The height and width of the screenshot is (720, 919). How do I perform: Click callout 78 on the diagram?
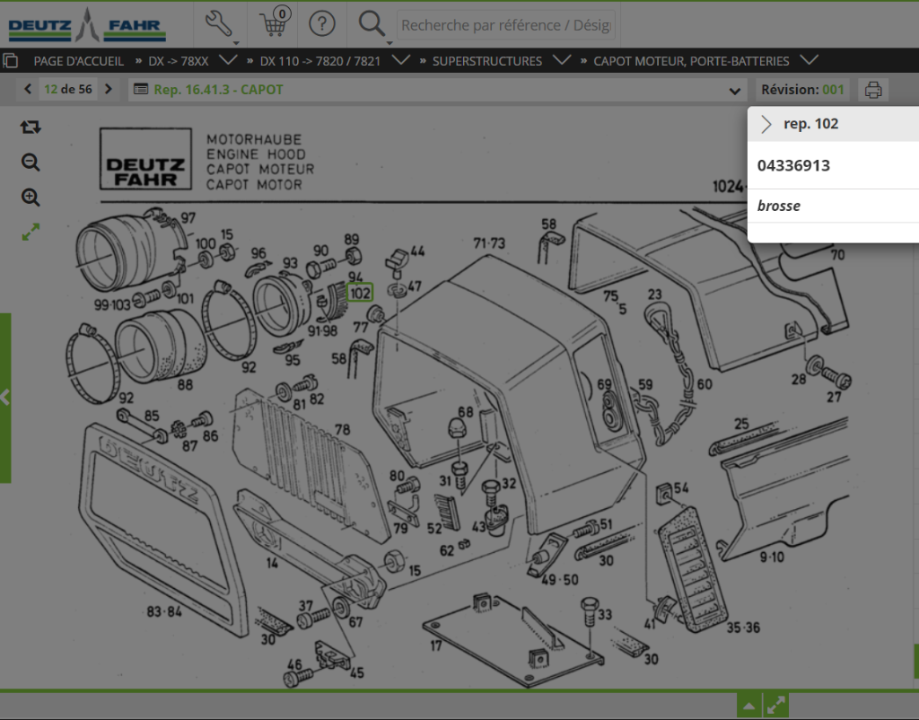click(342, 430)
